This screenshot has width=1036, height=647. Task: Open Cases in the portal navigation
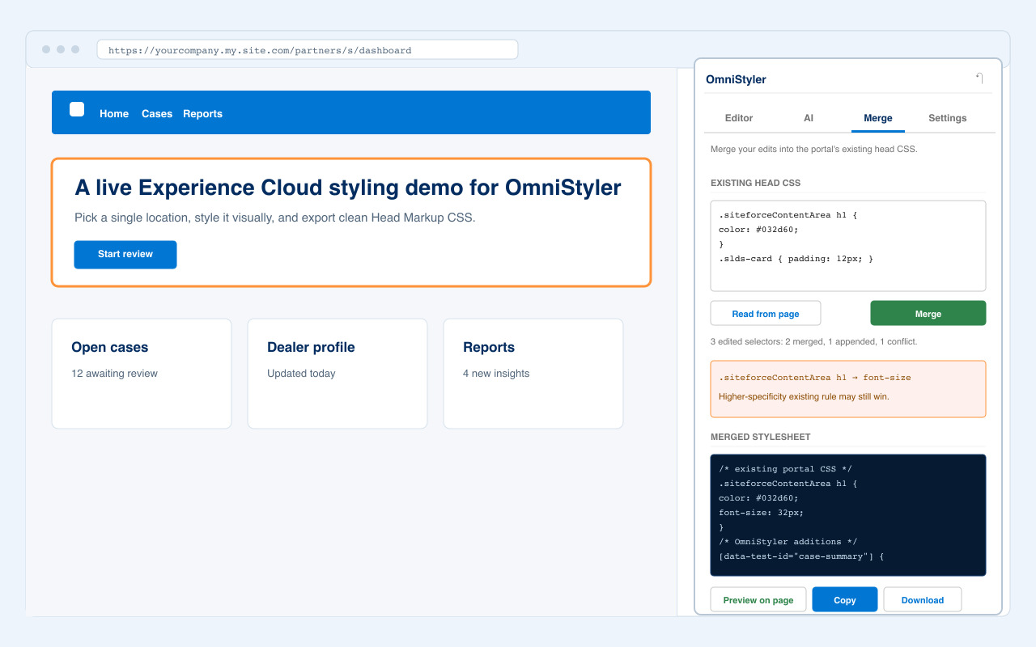pyautogui.click(x=157, y=114)
